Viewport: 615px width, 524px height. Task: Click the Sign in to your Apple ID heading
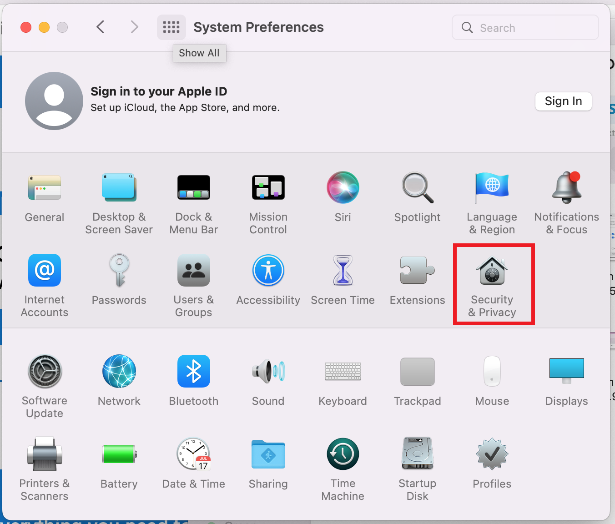click(159, 91)
